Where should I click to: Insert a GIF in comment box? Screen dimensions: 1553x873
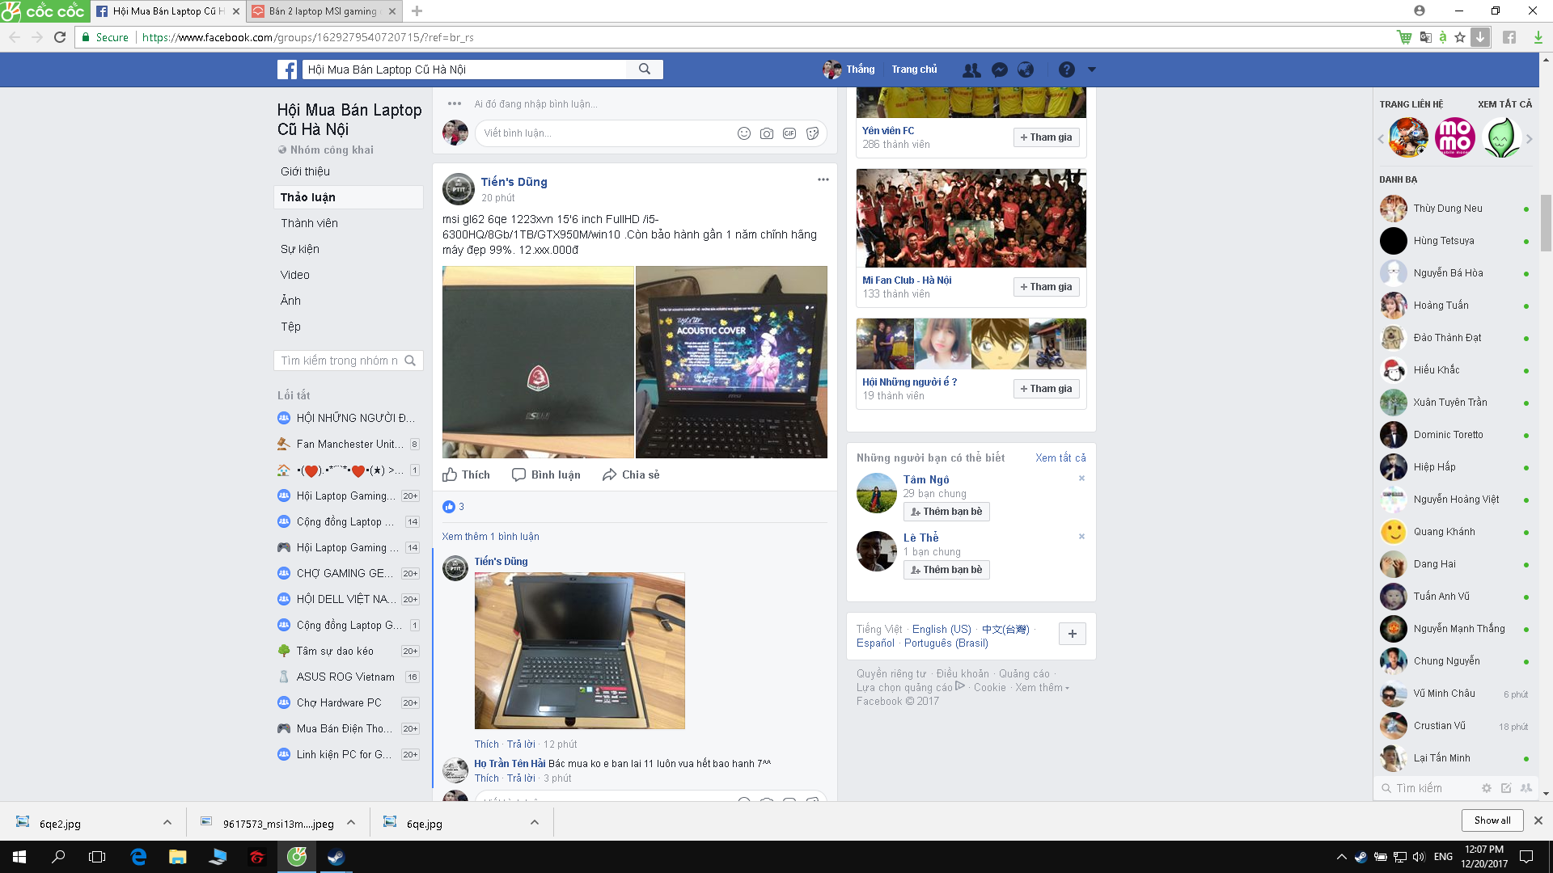[789, 133]
